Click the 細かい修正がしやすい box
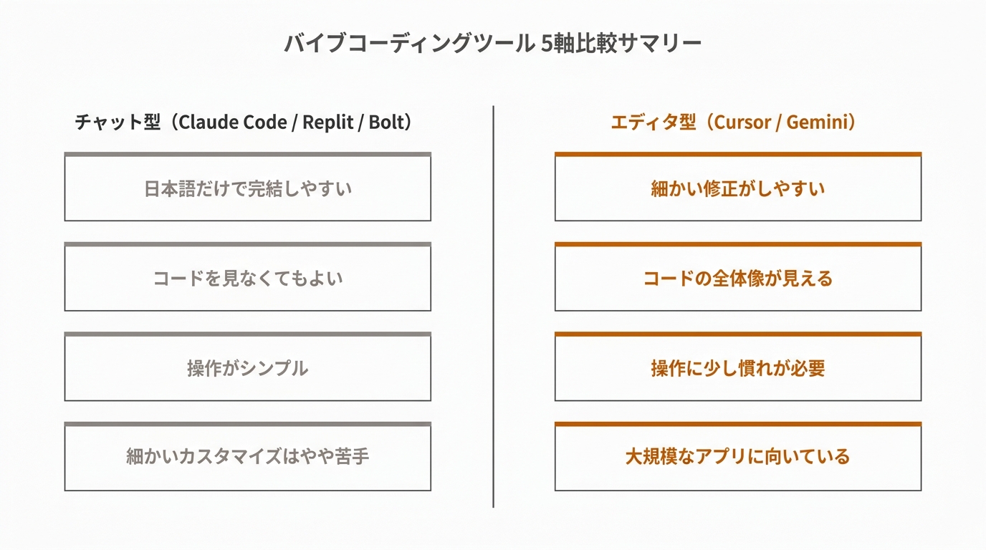986x550 pixels. point(737,189)
